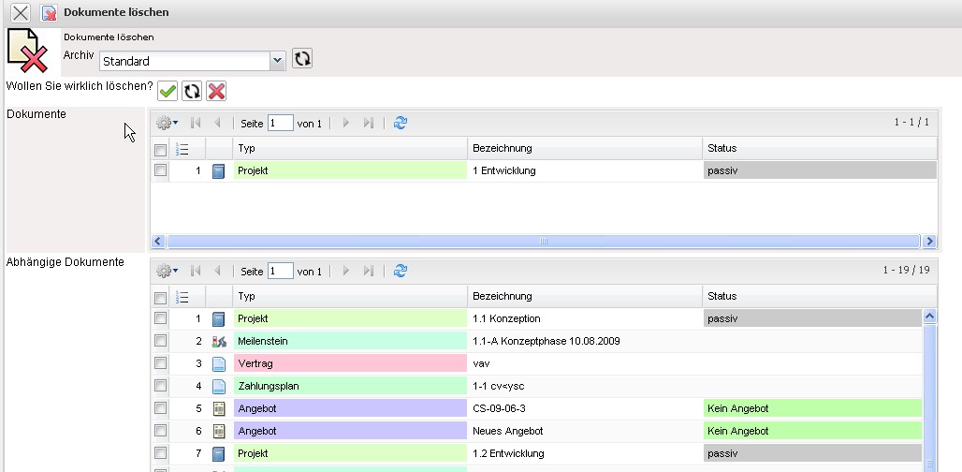
Task: Sort Dokumente table by Typ column
Action: [350, 148]
